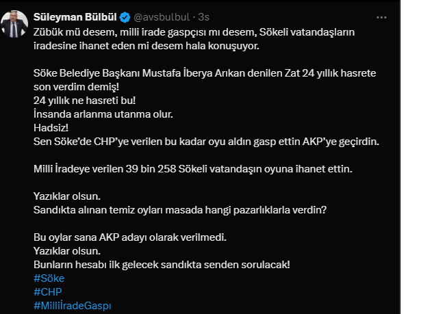Click the text "İnsanda arlanma utanma olur."
The height and width of the screenshot is (314, 445).
coord(103,114)
